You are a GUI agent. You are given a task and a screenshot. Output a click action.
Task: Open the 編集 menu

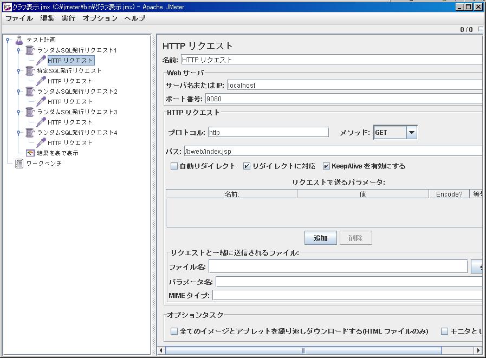click(x=48, y=18)
